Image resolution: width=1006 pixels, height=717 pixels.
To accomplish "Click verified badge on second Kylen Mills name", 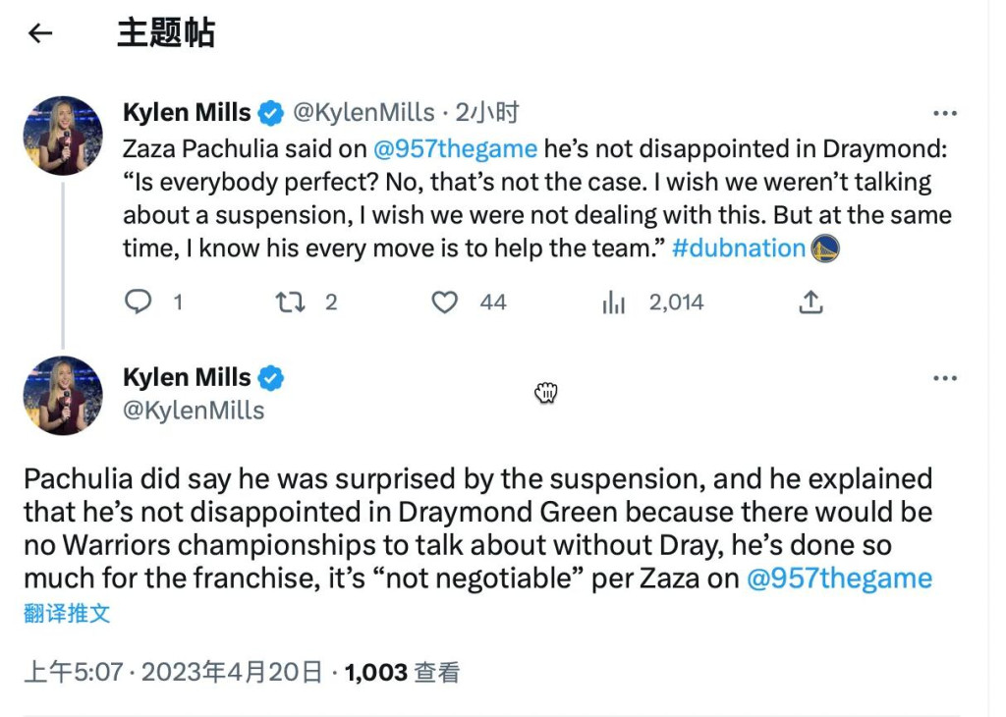I will pos(271,378).
